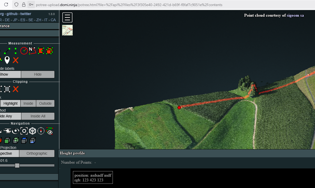This screenshot has width=315, height=188.
Task: Switch language to DE
Action: pos(7,20)
